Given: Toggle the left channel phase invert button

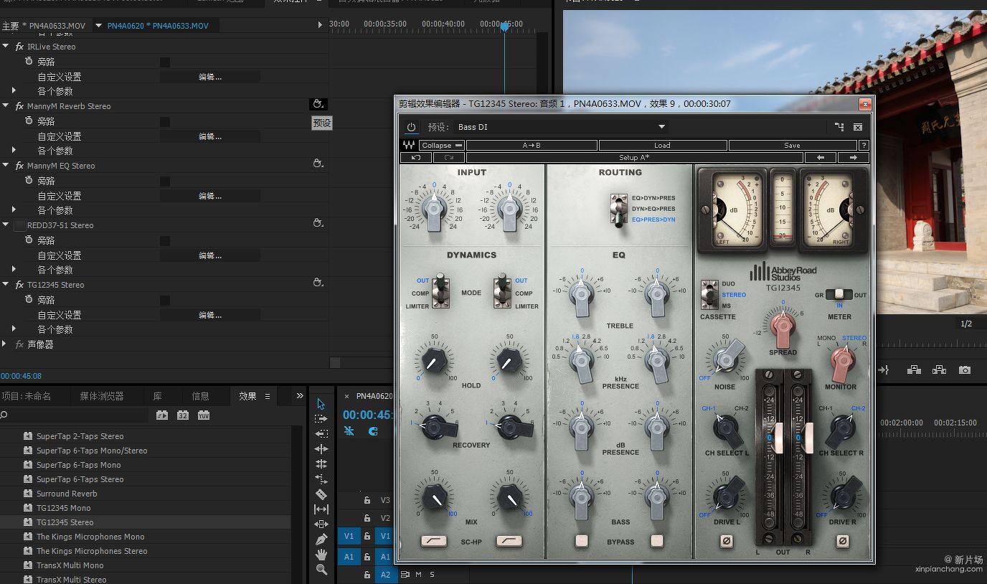Looking at the screenshot, I should tap(726, 541).
